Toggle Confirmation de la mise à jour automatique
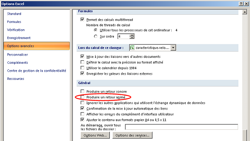Screen dimensions: 250x141 (82, 108)
